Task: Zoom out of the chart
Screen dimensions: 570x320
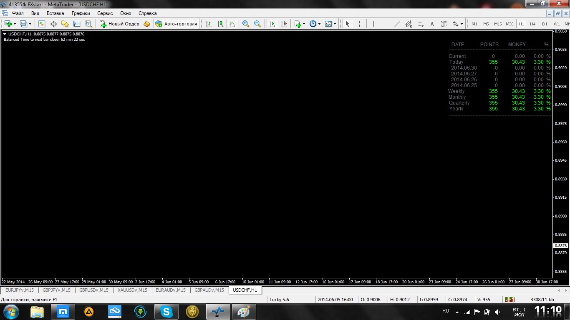Action: (257, 24)
